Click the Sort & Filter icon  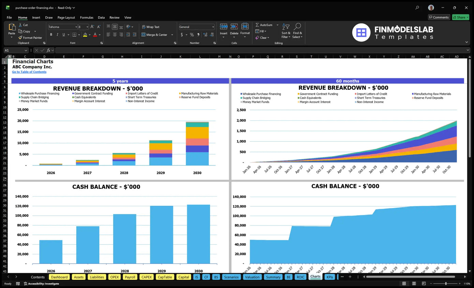(x=286, y=27)
